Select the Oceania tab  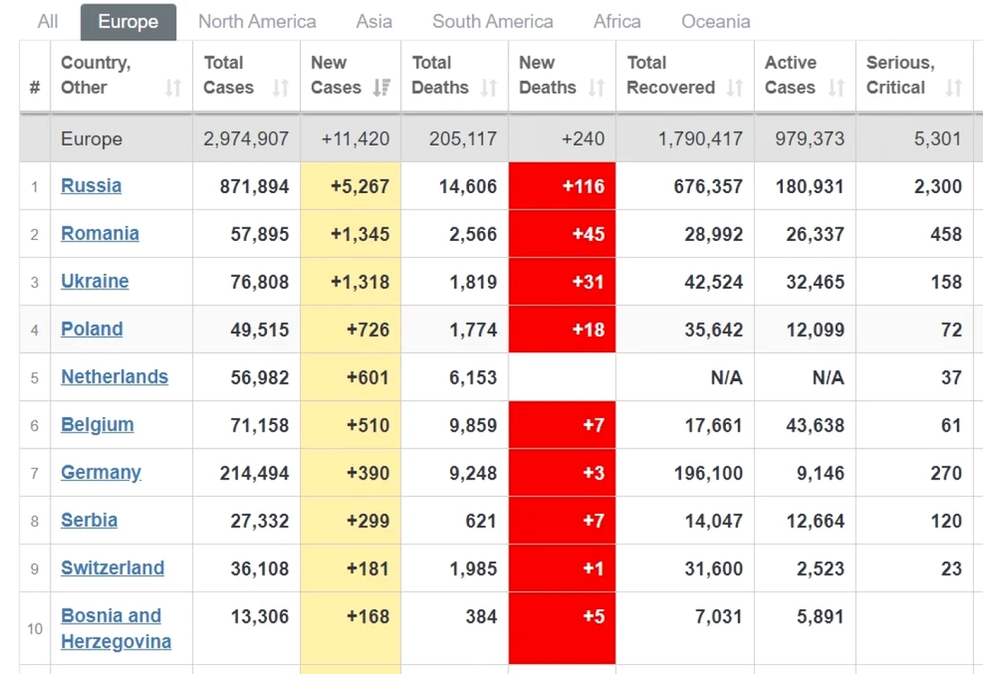pyautogui.click(x=716, y=22)
